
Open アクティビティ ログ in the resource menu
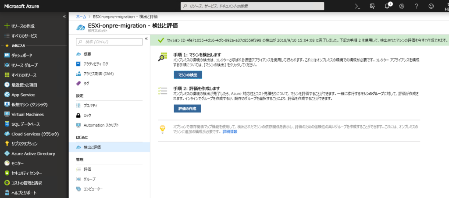[x=96, y=64]
